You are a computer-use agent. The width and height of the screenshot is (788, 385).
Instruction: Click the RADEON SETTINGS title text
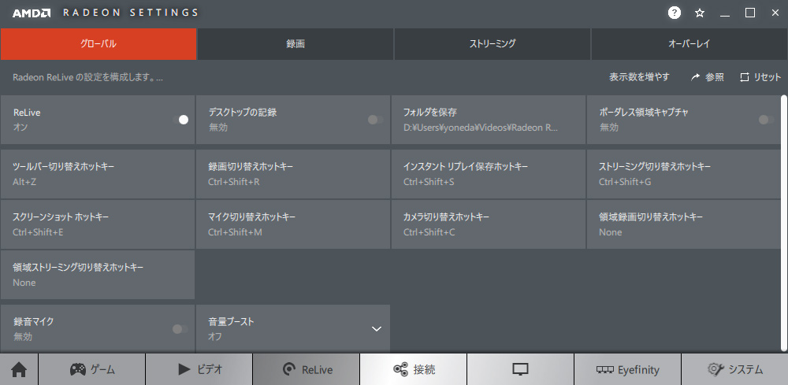[131, 13]
